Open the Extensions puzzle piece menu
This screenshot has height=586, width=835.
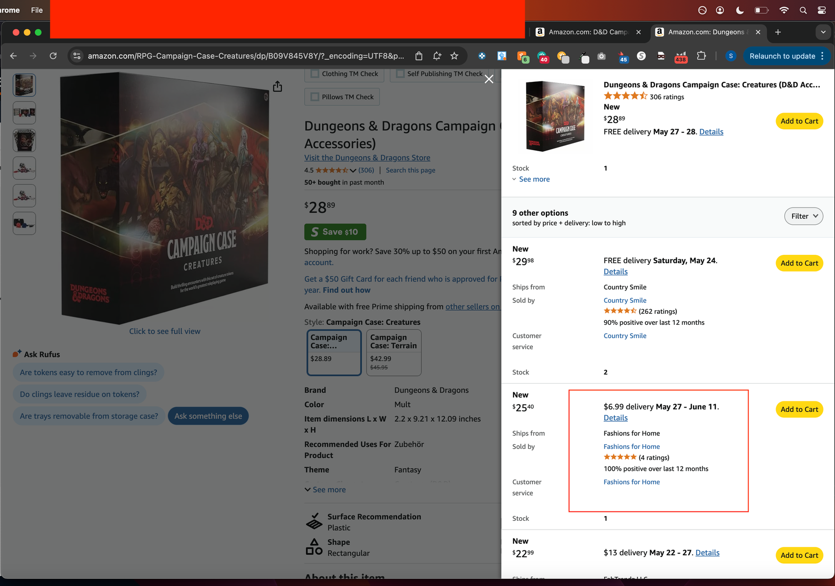tap(701, 56)
